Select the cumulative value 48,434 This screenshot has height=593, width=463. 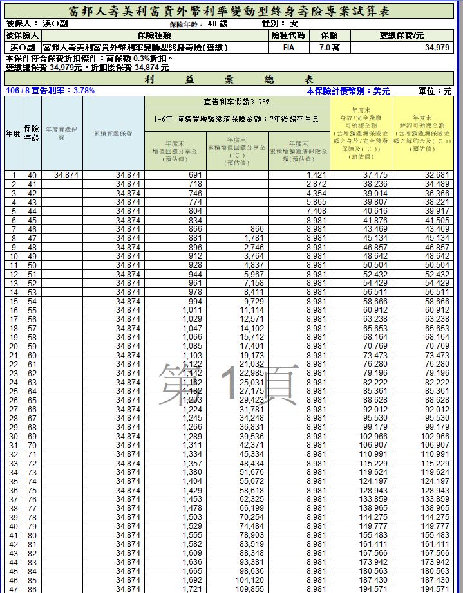tap(252, 463)
